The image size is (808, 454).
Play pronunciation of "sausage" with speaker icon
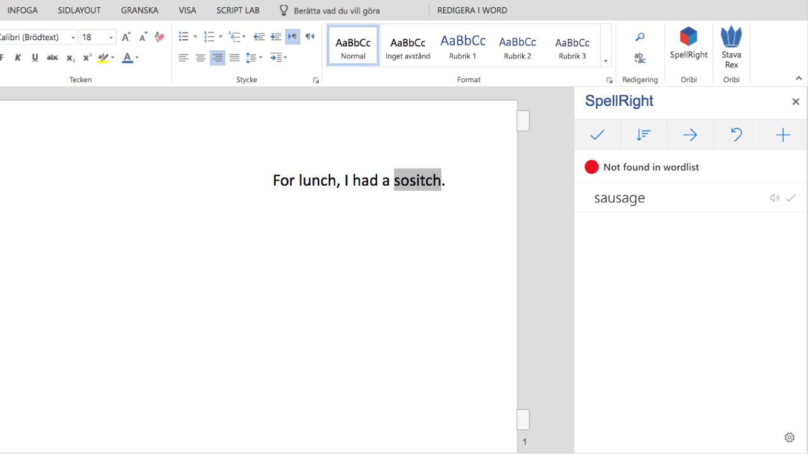tap(774, 198)
